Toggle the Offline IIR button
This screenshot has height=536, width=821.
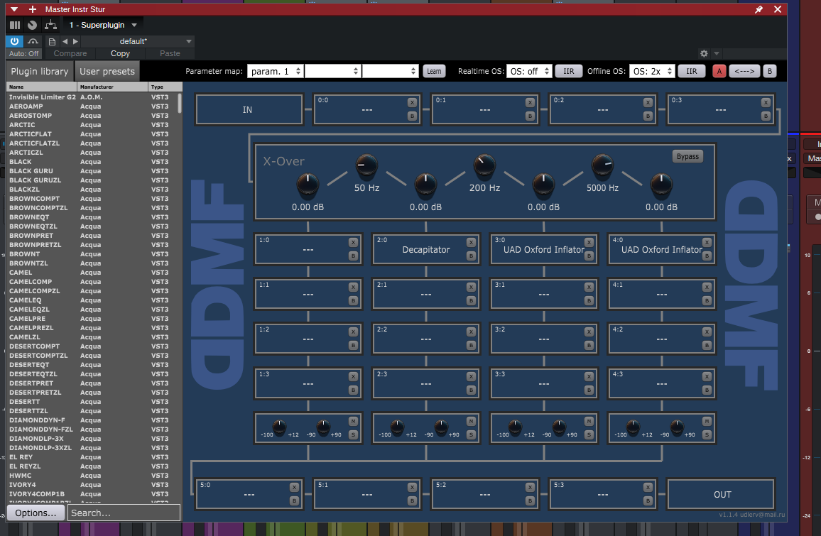(692, 71)
